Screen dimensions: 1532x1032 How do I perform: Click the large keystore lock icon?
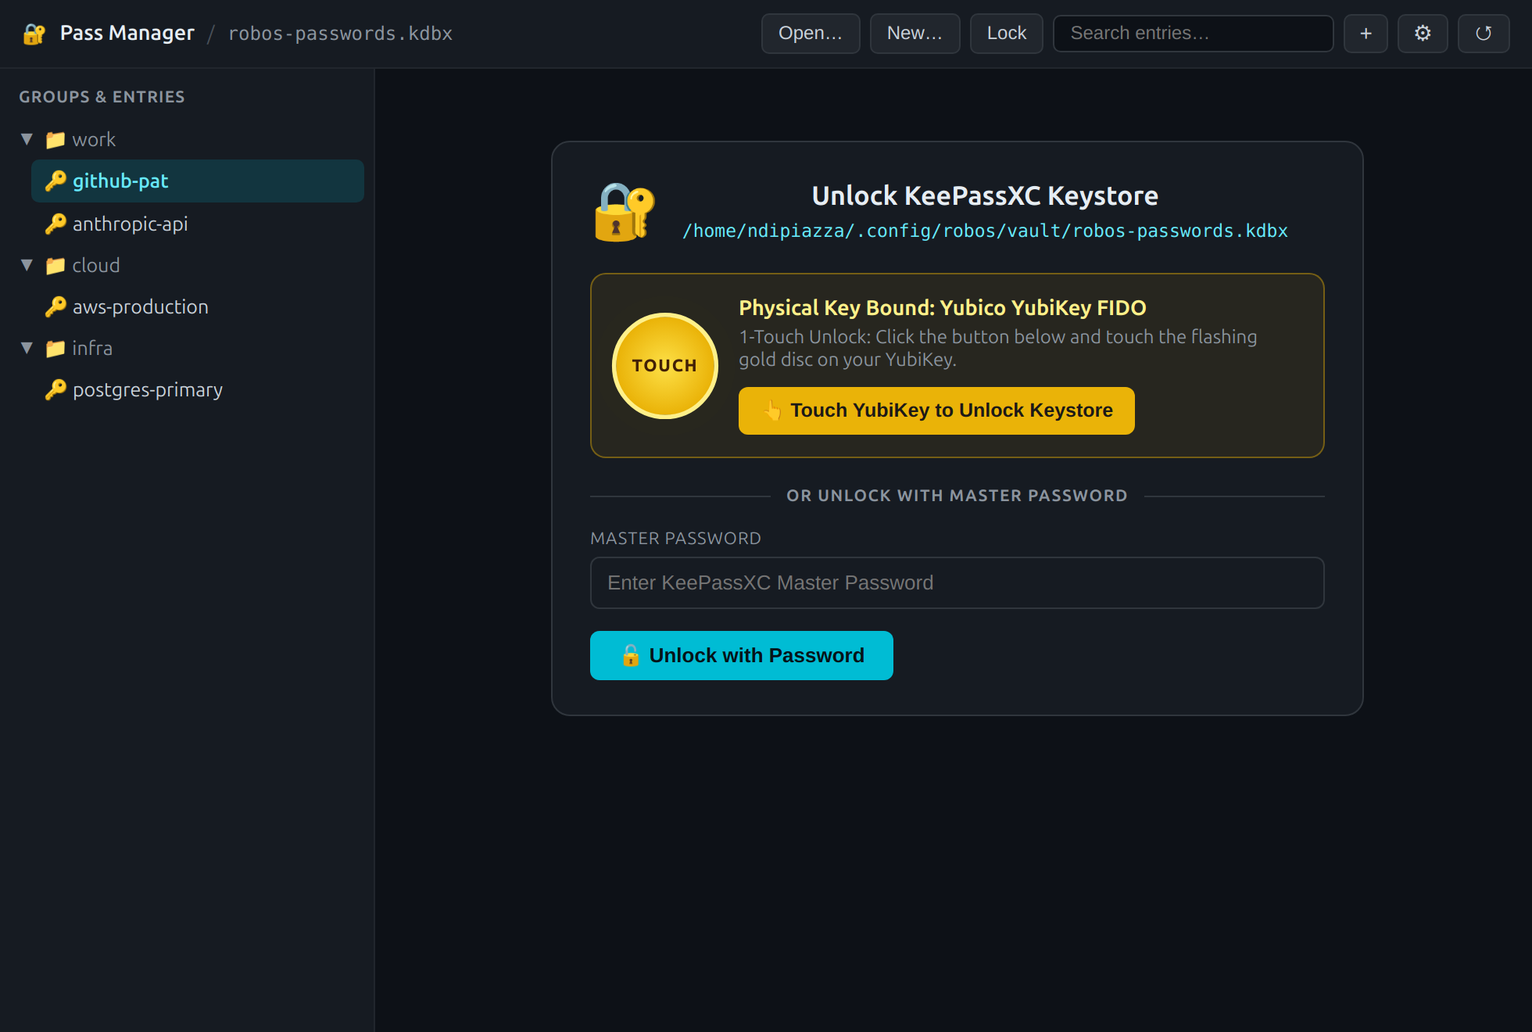(x=625, y=212)
